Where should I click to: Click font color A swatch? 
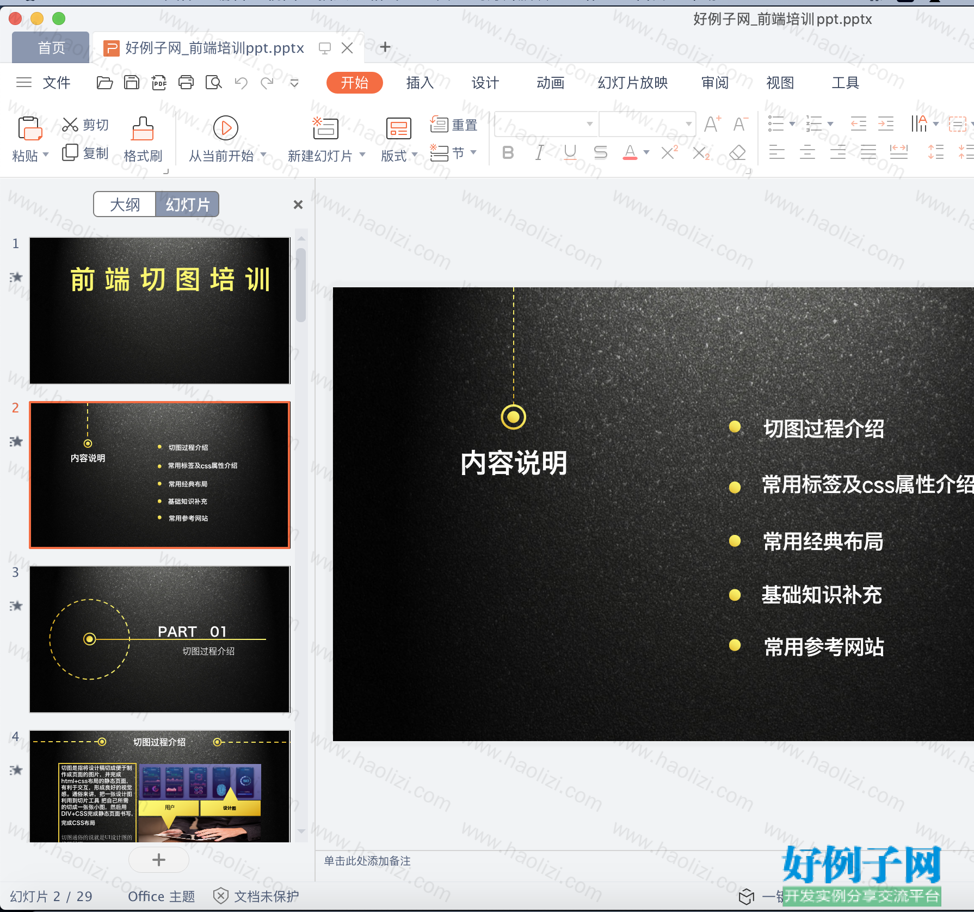[x=630, y=153]
